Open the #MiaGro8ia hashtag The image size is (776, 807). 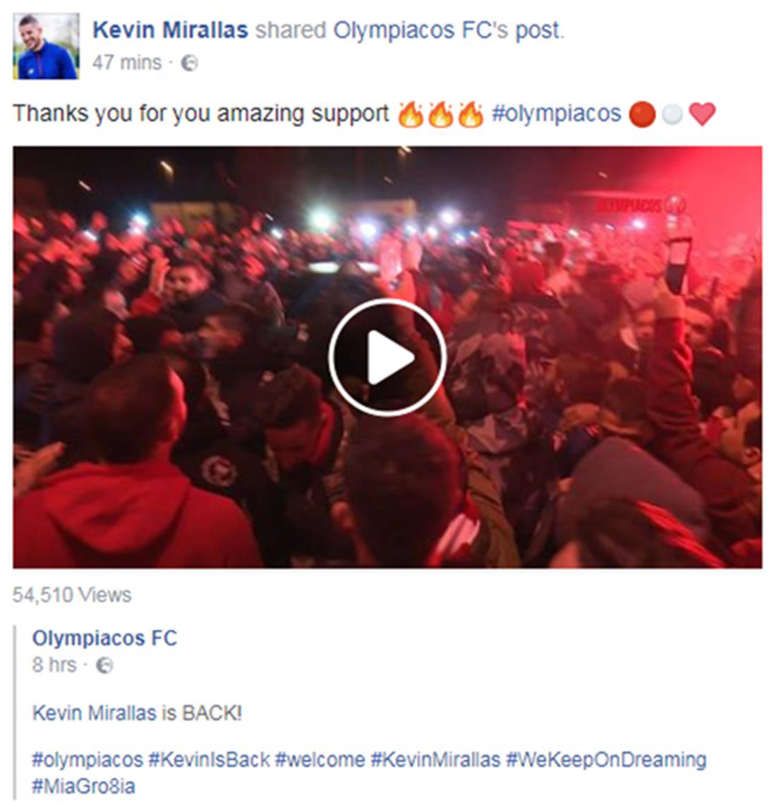[x=83, y=787]
